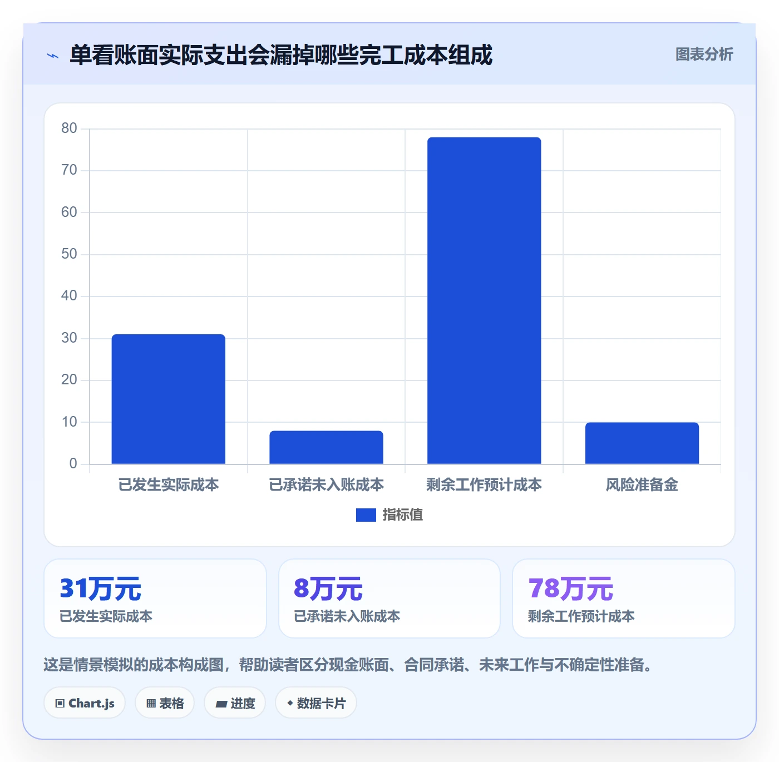Click the x-axis label 剩余工作预计成本

[x=484, y=485]
